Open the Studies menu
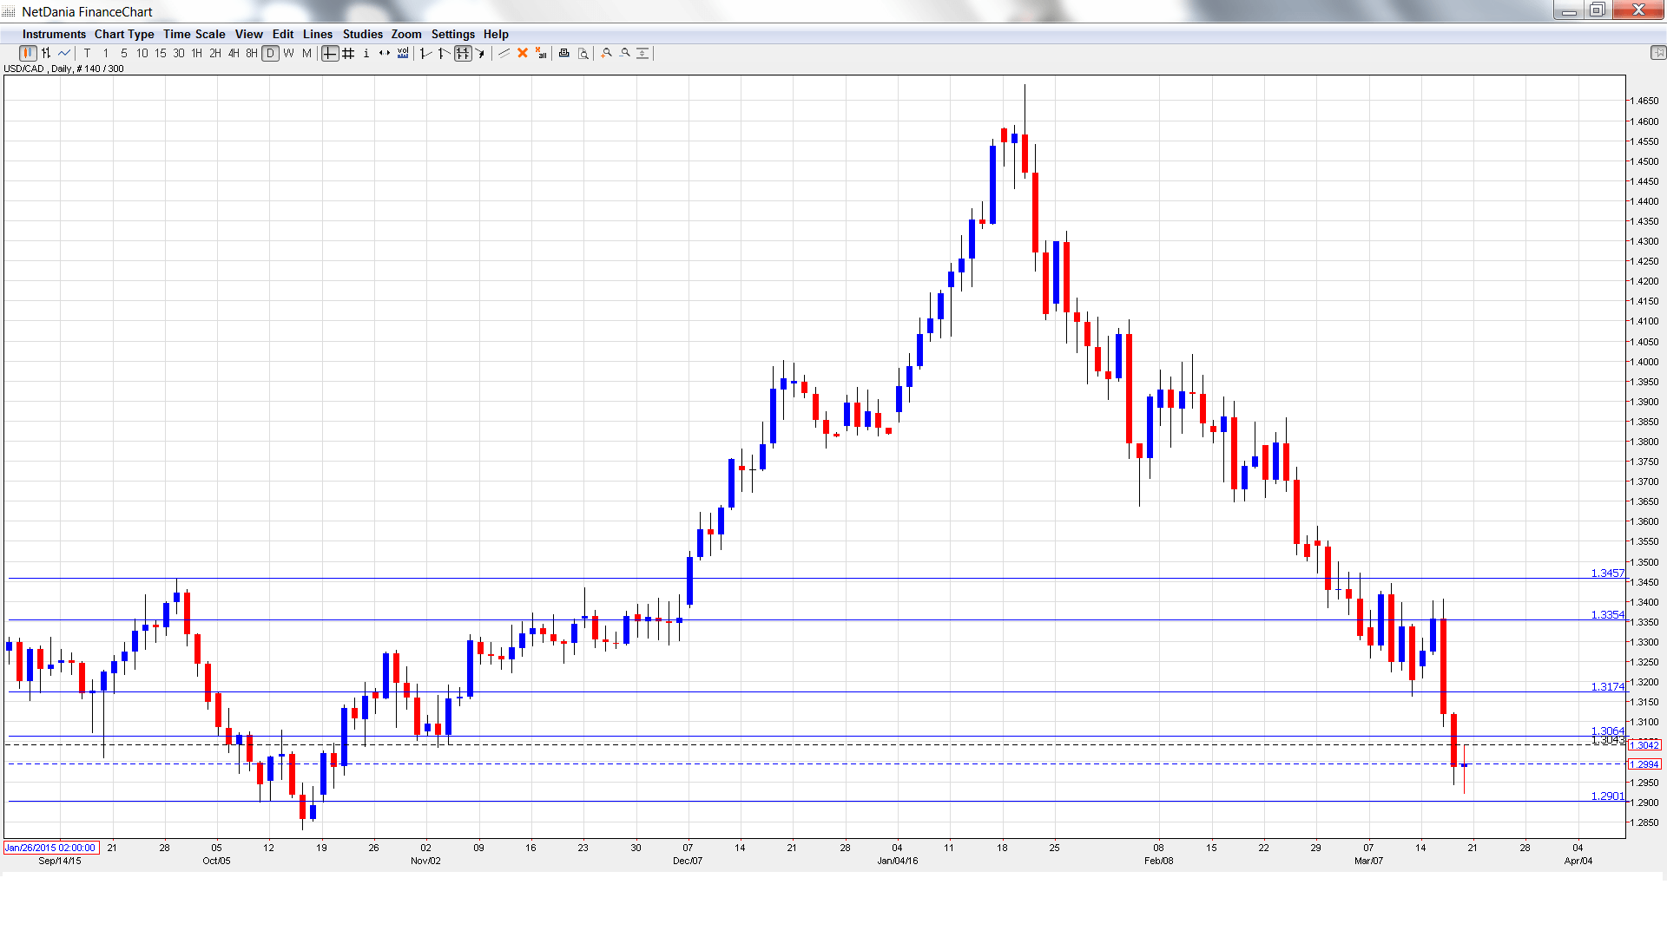This screenshot has height=937, width=1667. point(362,34)
